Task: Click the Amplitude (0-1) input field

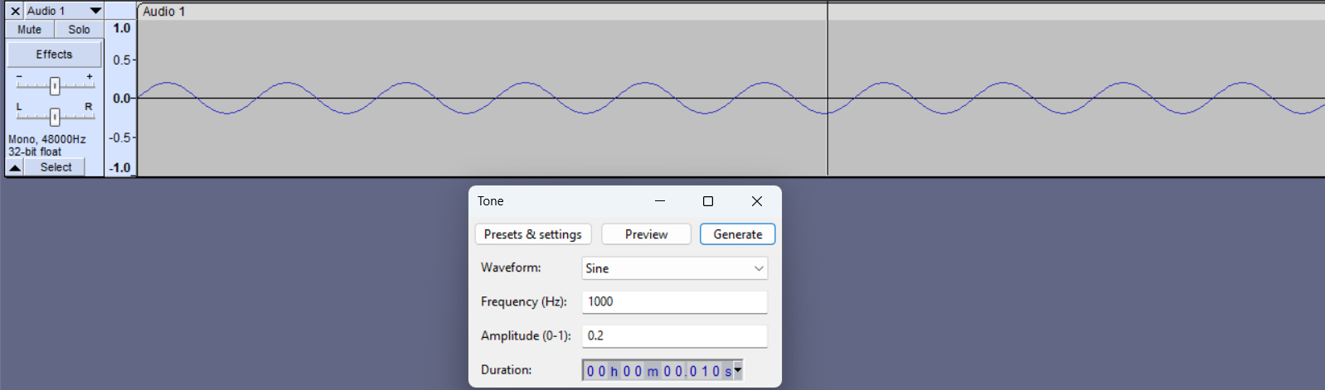Action: pos(675,335)
